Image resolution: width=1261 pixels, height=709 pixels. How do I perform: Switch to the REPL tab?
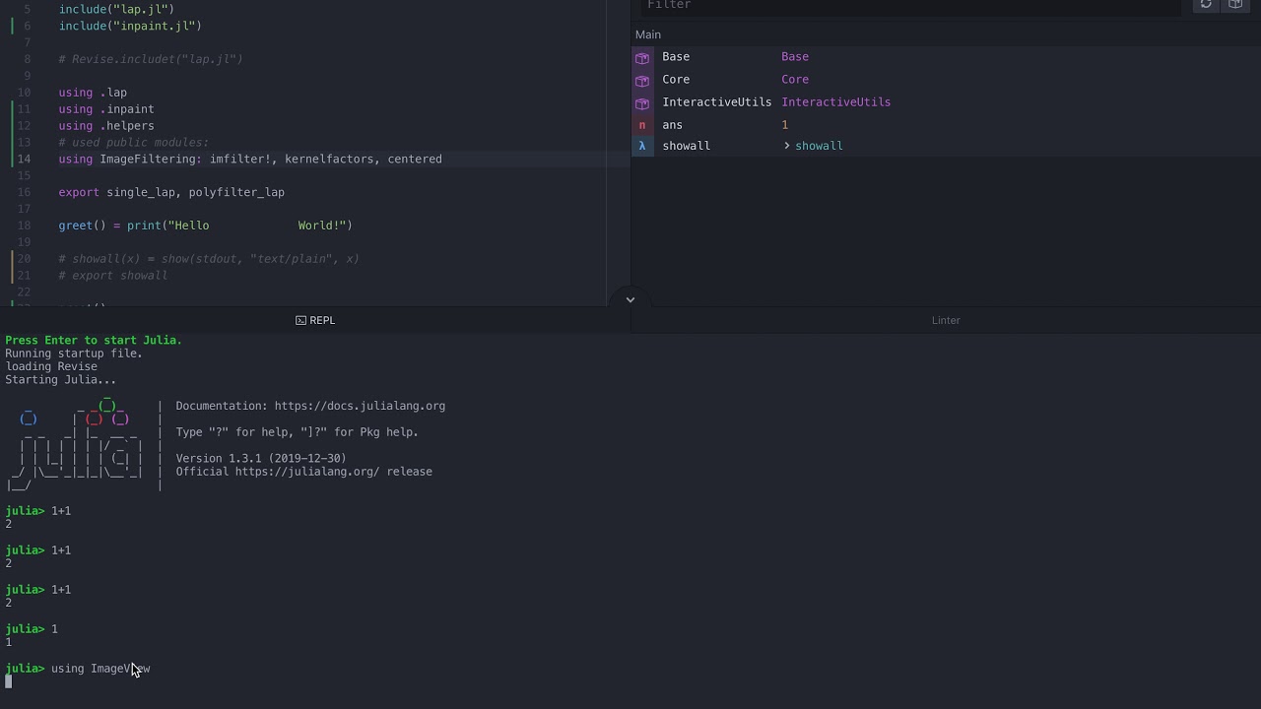coord(315,321)
